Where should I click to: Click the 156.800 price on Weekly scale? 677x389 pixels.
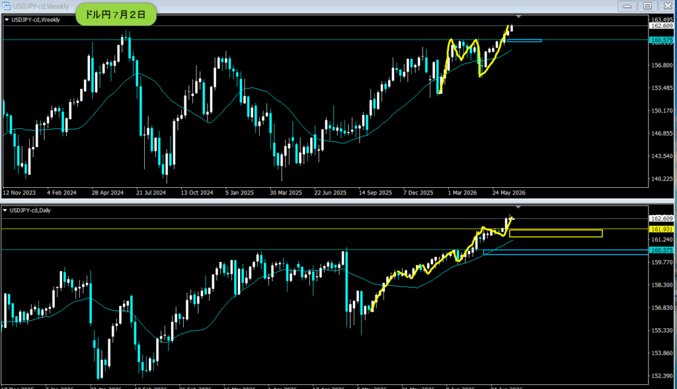coord(661,65)
